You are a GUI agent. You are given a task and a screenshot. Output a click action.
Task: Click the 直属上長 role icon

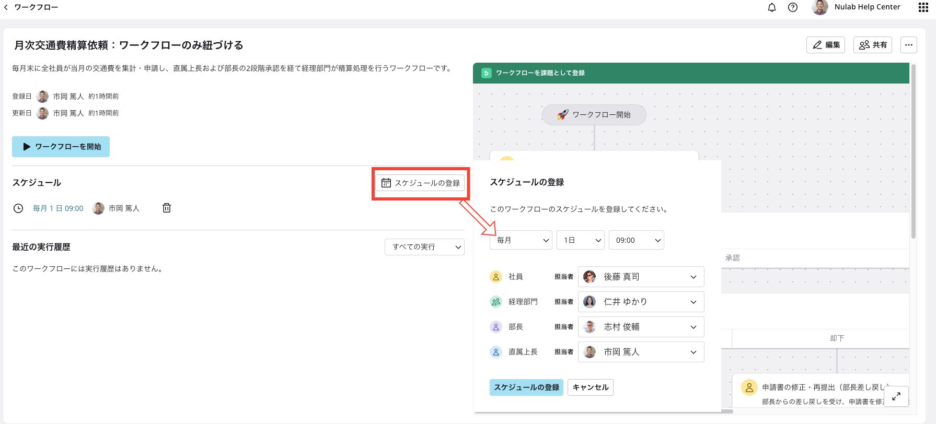tap(496, 352)
